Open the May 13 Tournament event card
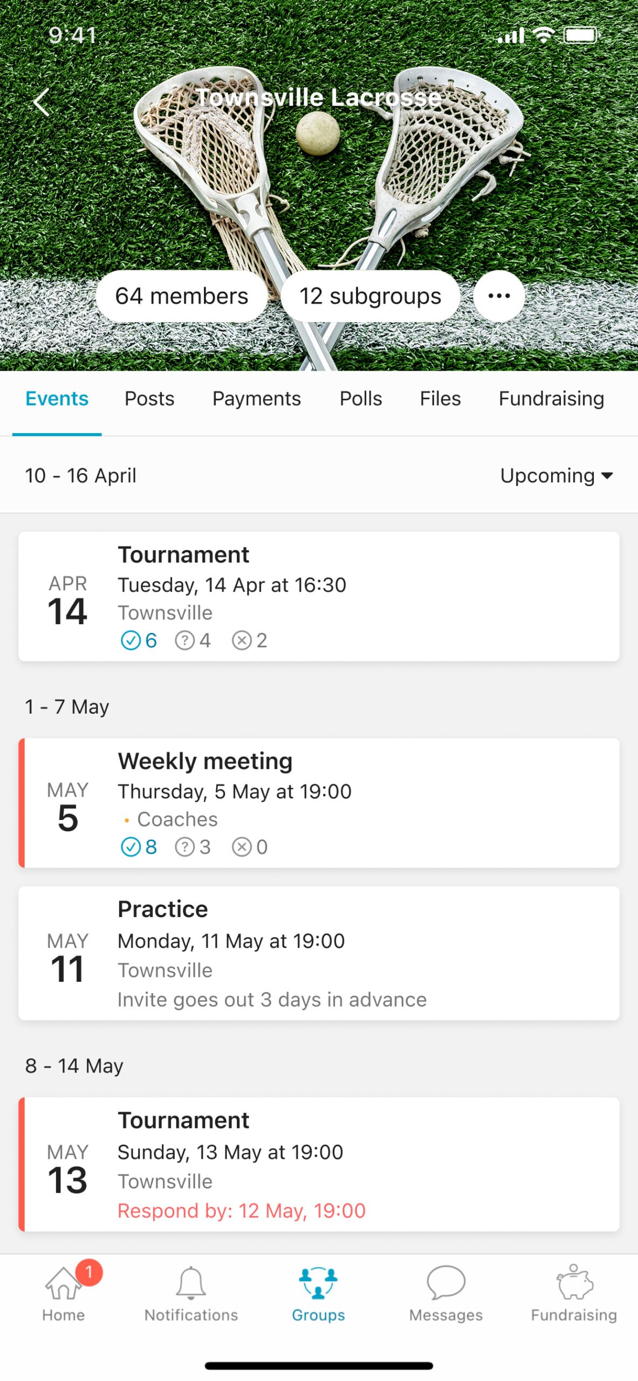This screenshot has width=638, height=1381. click(x=319, y=1164)
